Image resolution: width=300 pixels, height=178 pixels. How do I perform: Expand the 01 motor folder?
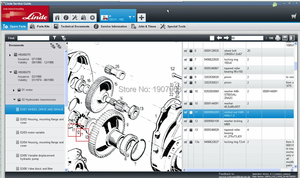(13, 90)
